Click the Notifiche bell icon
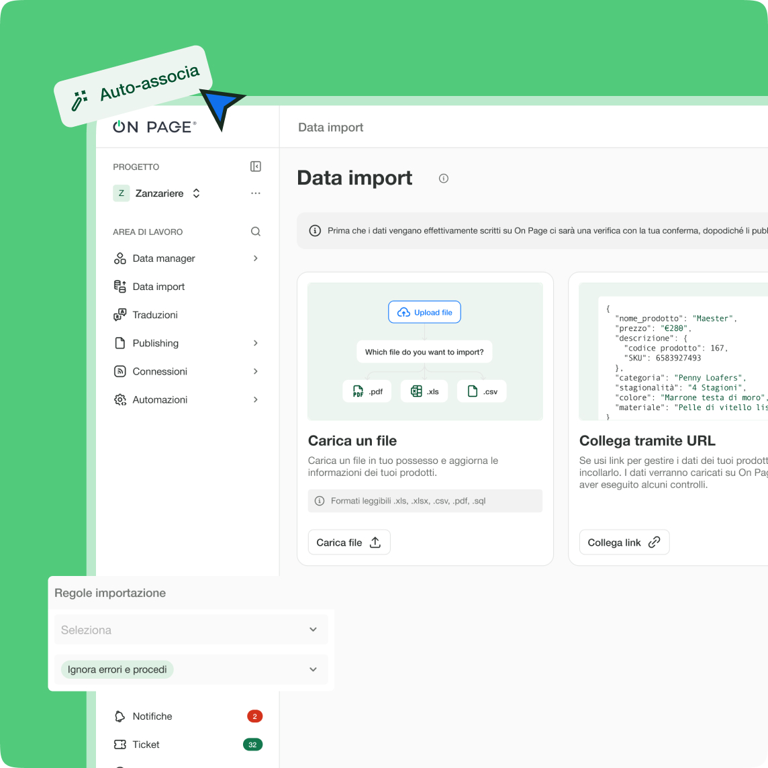768x768 pixels. click(x=120, y=716)
